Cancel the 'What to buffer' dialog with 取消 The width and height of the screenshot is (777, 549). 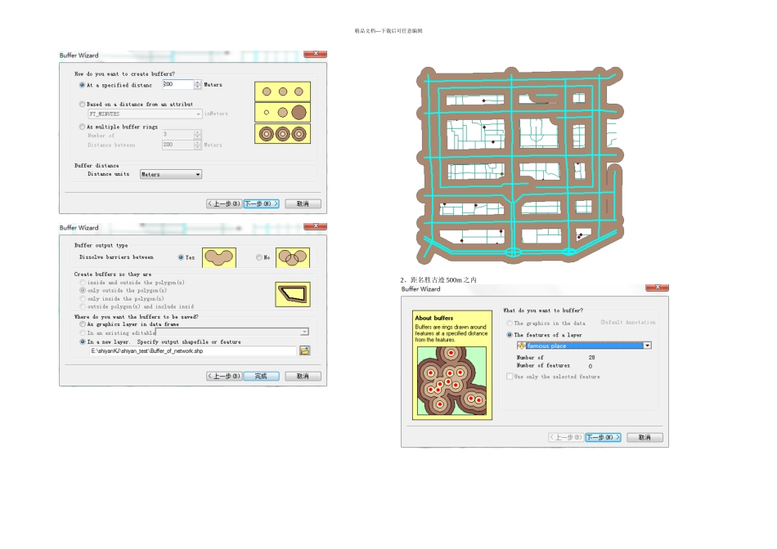(x=645, y=438)
